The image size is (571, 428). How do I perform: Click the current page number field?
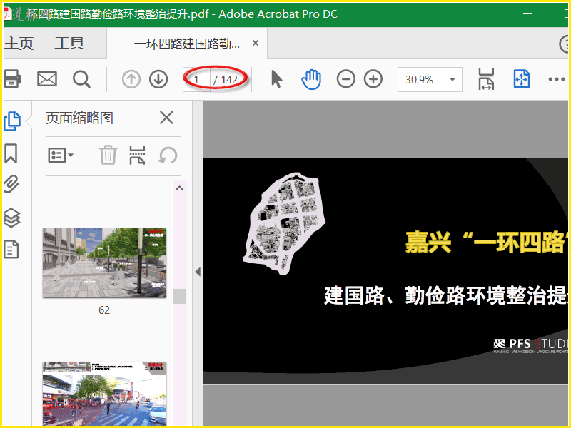pos(197,79)
